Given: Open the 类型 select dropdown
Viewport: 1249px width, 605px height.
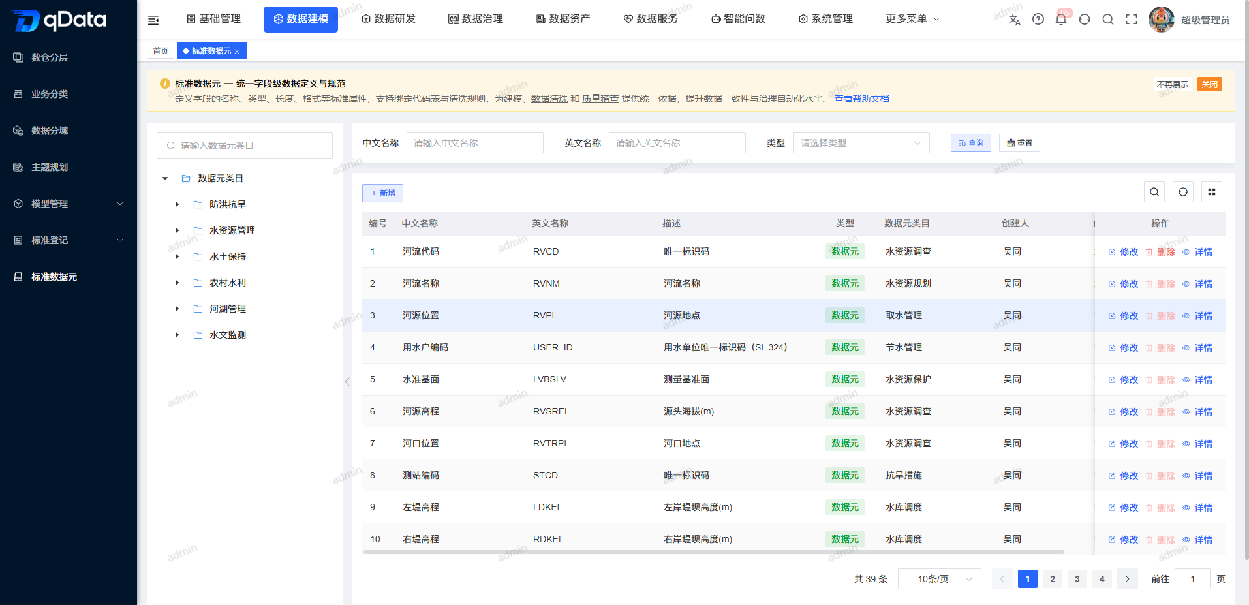Looking at the screenshot, I should pos(861,143).
